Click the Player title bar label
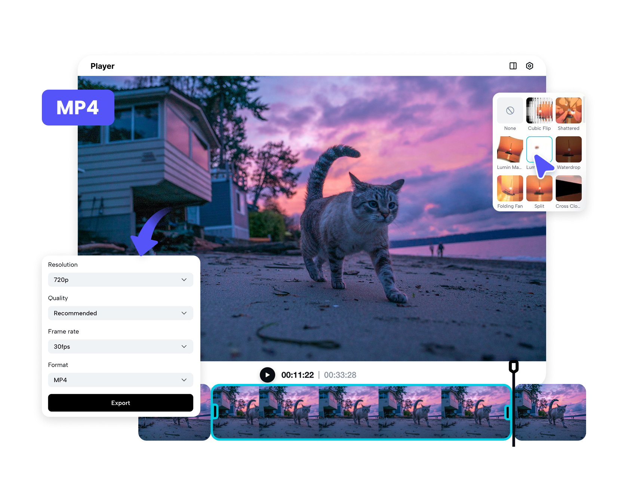Screen dimensions: 628x502 [102, 66]
